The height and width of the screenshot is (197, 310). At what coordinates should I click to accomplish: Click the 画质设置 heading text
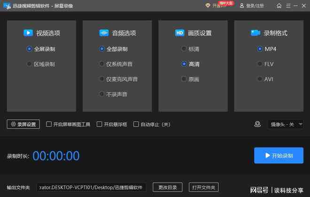pyautogui.click(x=200, y=33)
